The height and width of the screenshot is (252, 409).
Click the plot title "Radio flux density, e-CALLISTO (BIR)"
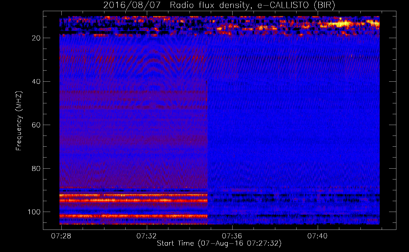click(x=252, y=5)
